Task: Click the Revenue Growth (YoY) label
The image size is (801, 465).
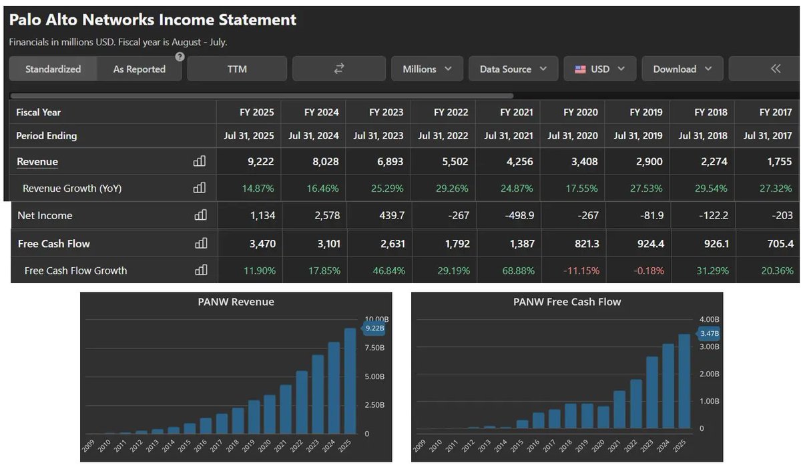Action: click(x=72, y=189)
